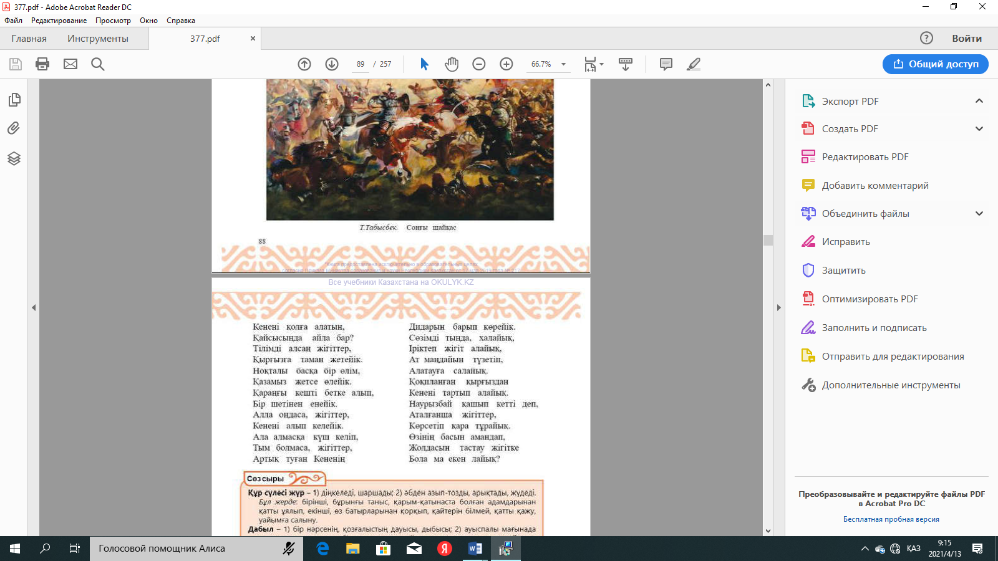Expand the left navigation pane arrow
Viewport: 998px width, 561px height.
click(34, 307)
